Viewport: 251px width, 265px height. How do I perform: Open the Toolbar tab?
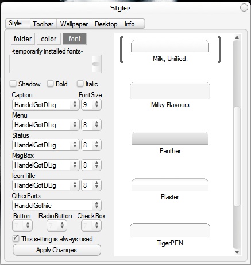(x=43, y=24)
